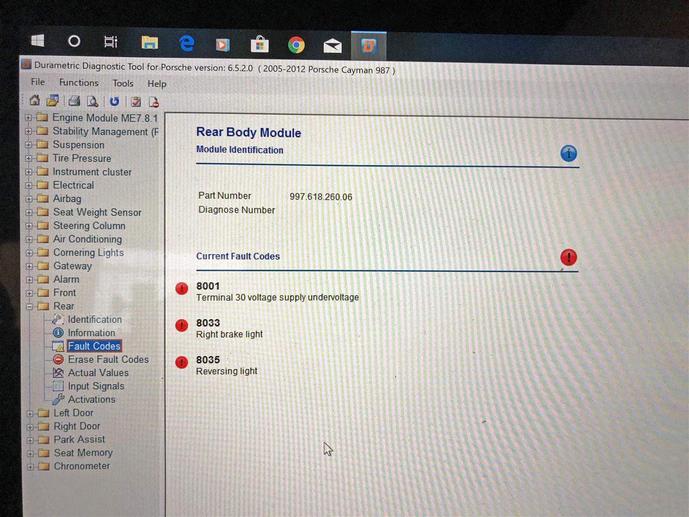This screenshot has height=517, width=689.
Task: Expand the Engine Module ME7.8.1 node
Action: pos(29,117)
